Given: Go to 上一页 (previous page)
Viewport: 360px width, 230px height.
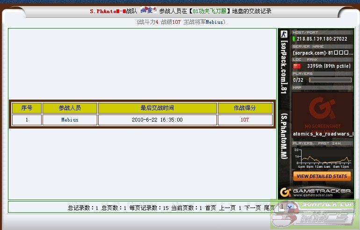Looking at the screenshot, I should coord(227,208).
